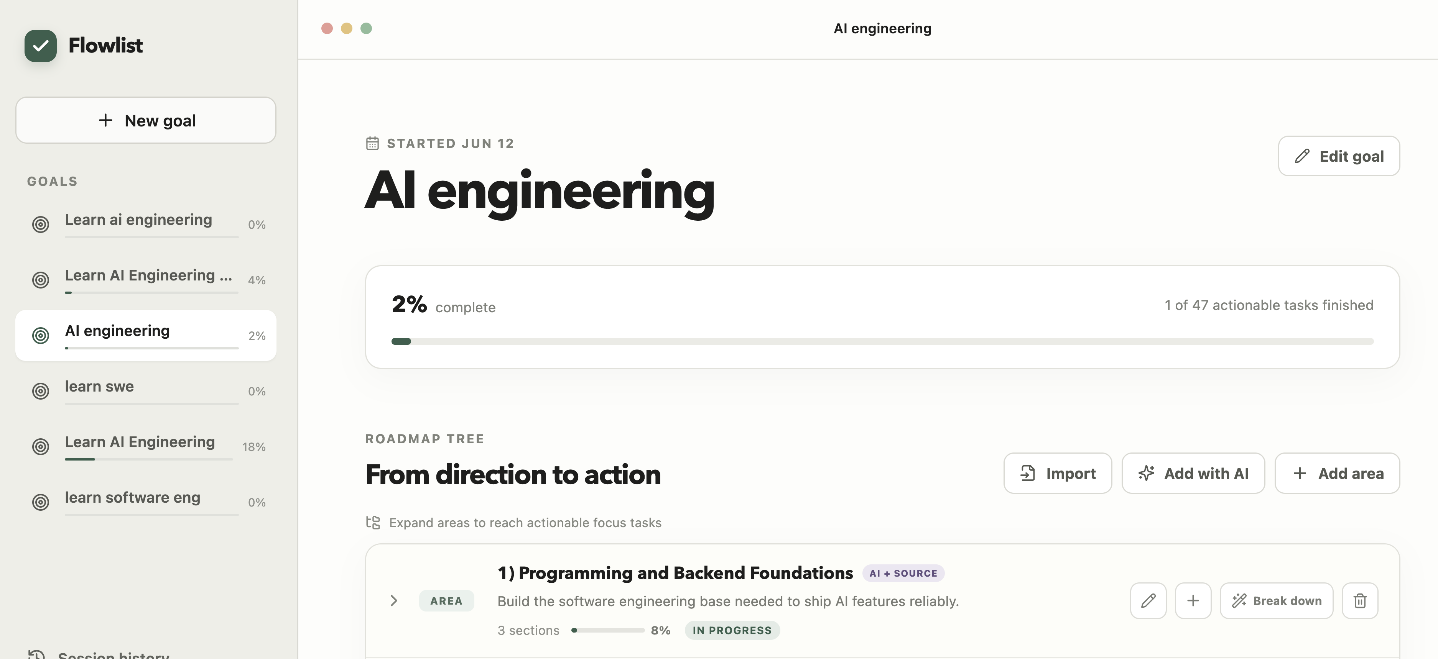Click the Flowlist checkmark logo
This screenshot has height=659, width=1438.
click(x=40, y=45)
